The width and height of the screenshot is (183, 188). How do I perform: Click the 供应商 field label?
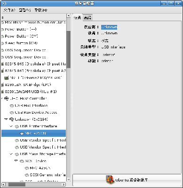click(91, 27)
